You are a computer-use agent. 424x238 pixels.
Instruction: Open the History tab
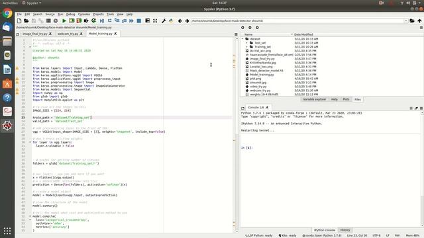(x=344, y=230)
